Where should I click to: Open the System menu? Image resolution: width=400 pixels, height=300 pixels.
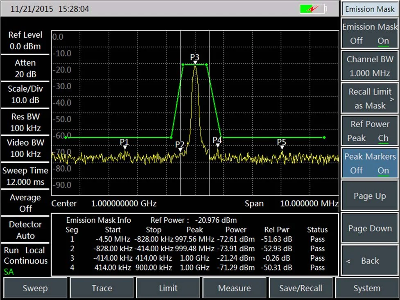pyautogui.click(x=367, y=288)
